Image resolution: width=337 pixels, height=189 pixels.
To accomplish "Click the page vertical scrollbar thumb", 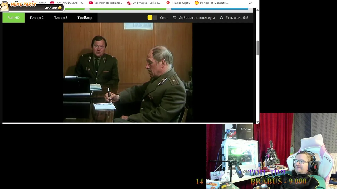I will click(x=257, y=48).
